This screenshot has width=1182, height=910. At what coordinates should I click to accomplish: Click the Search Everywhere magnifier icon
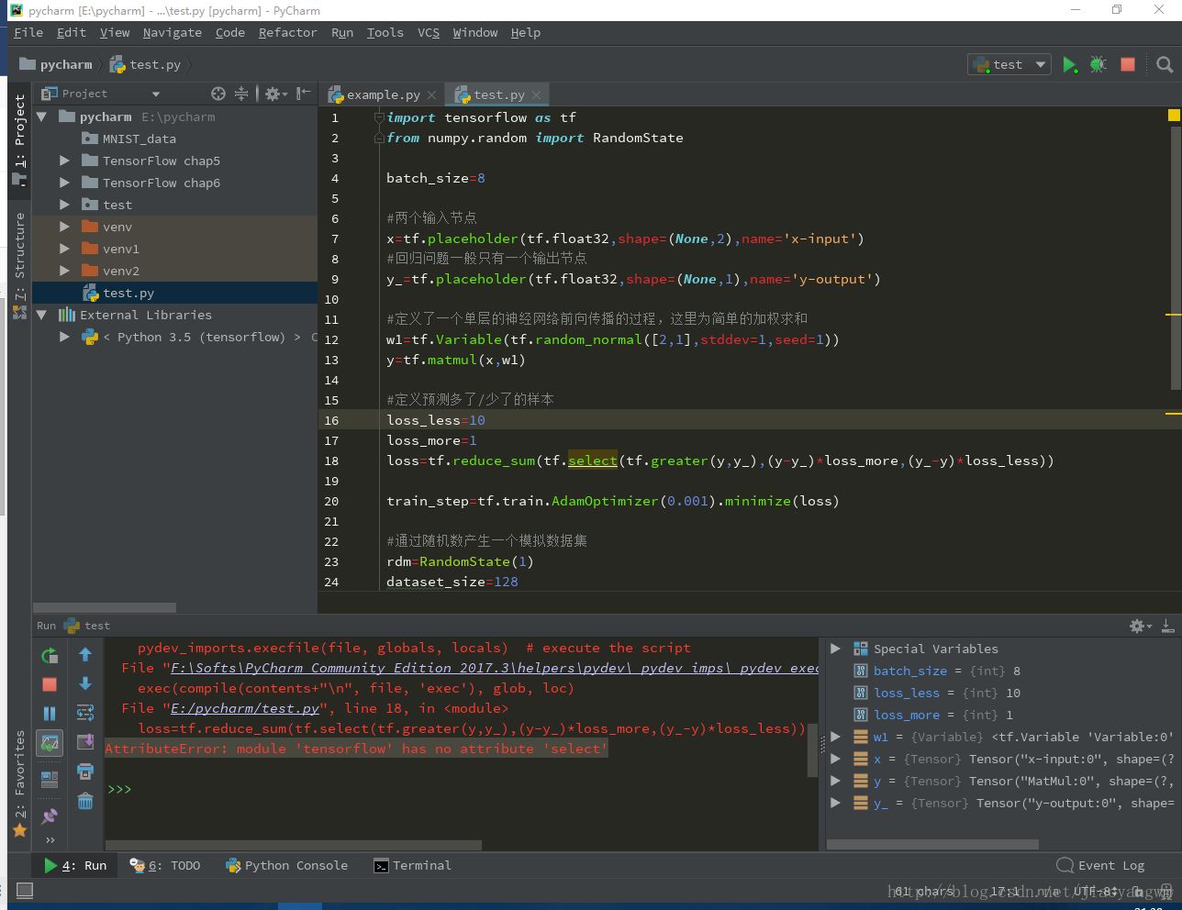coord(1165,64)
